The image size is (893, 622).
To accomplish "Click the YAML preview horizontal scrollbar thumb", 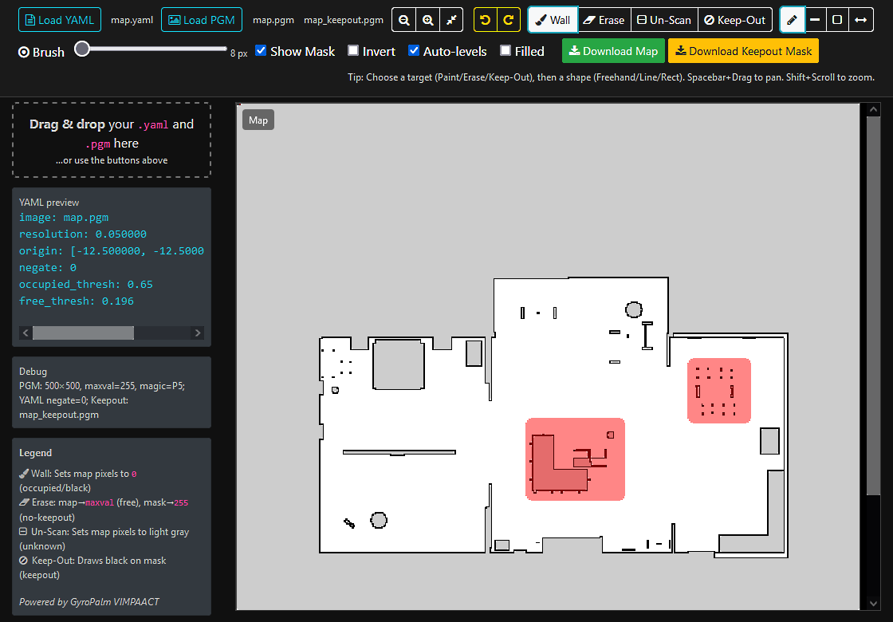I will (83, 333).
